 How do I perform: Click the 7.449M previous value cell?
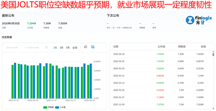tap(200, 97)
